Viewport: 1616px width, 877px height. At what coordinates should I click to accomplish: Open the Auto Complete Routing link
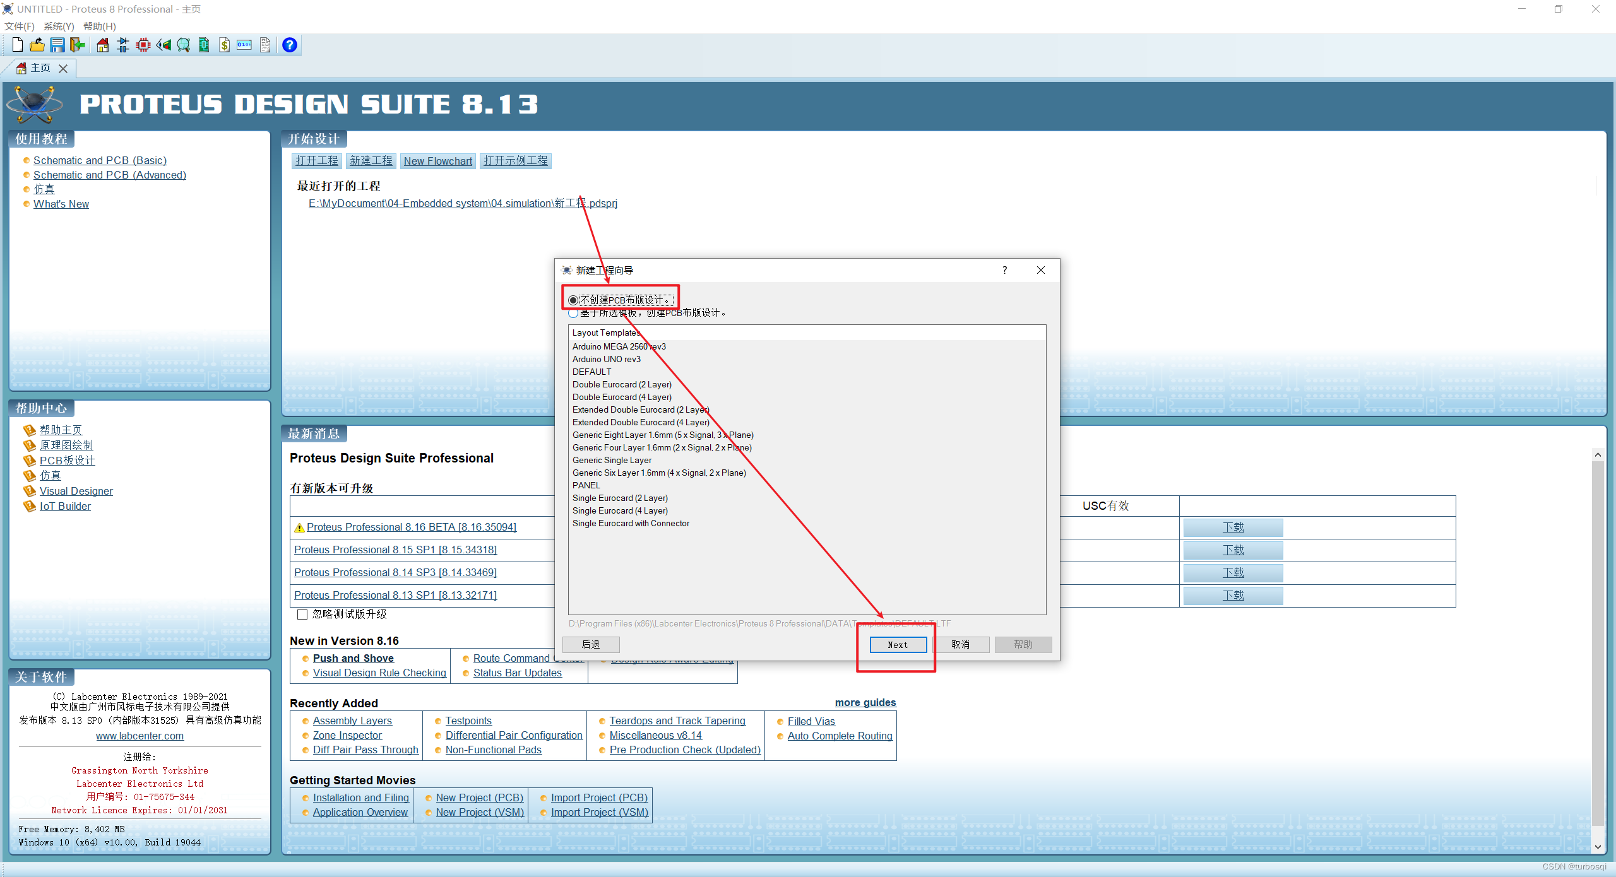pyautogui.click(x=840, y=736)
